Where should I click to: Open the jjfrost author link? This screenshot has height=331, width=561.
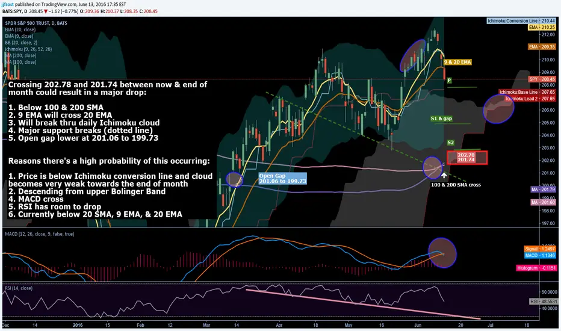point(8,4)
